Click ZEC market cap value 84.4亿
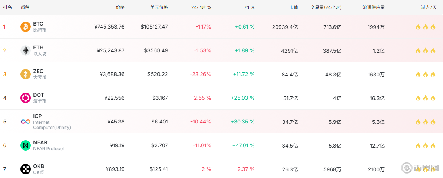Viewport: 443px width, 178px height. click(290, 74)
